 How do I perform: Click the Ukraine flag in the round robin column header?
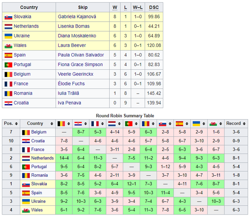coord(197,124)
